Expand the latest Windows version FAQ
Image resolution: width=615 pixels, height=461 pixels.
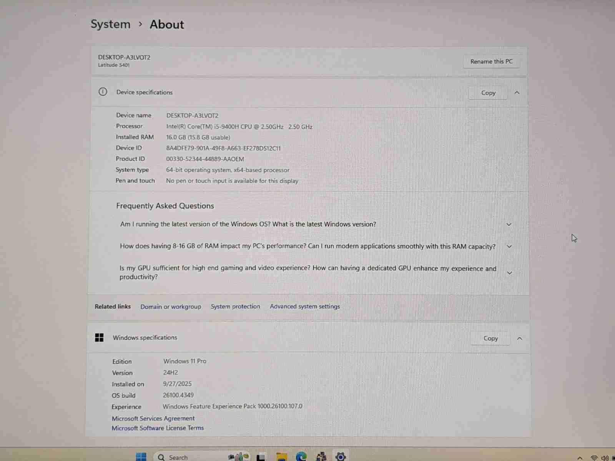tap(509, 224)
